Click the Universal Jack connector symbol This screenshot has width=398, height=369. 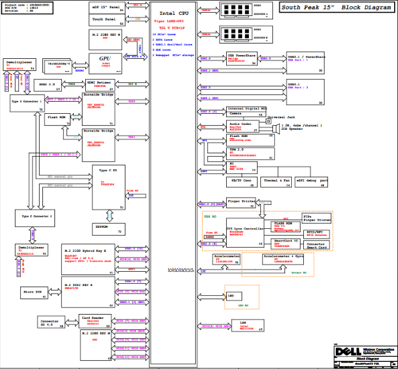pyautogui.click(x=268, y=121)
